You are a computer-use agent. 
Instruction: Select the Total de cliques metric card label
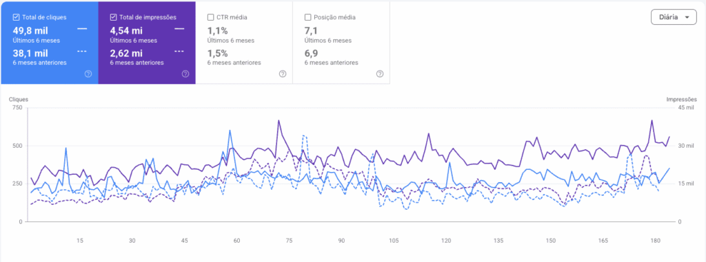click(44, 17)
